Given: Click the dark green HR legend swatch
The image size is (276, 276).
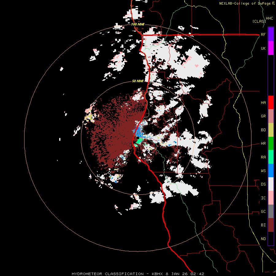Looking at the screenshot, I should pyautogui.click(x=271, y=144).
